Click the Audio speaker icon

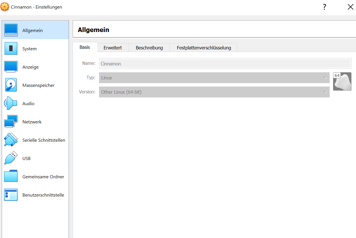(11, 103)
